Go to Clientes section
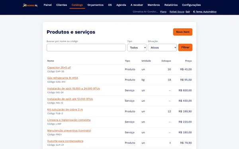 pyautogui.click(x=62, y=5)
